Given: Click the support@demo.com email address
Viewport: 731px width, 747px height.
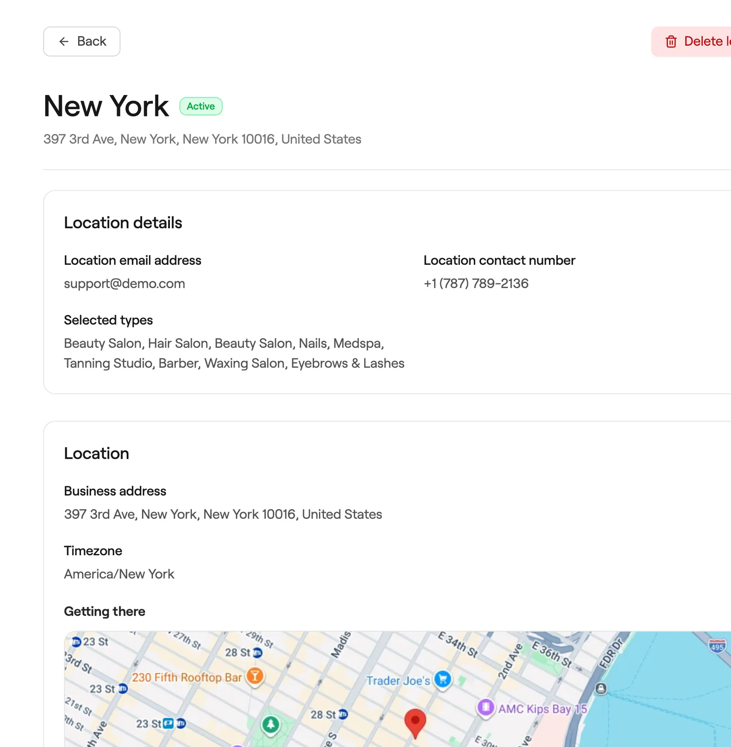Looking at the screenshot, I should (124, 284).
